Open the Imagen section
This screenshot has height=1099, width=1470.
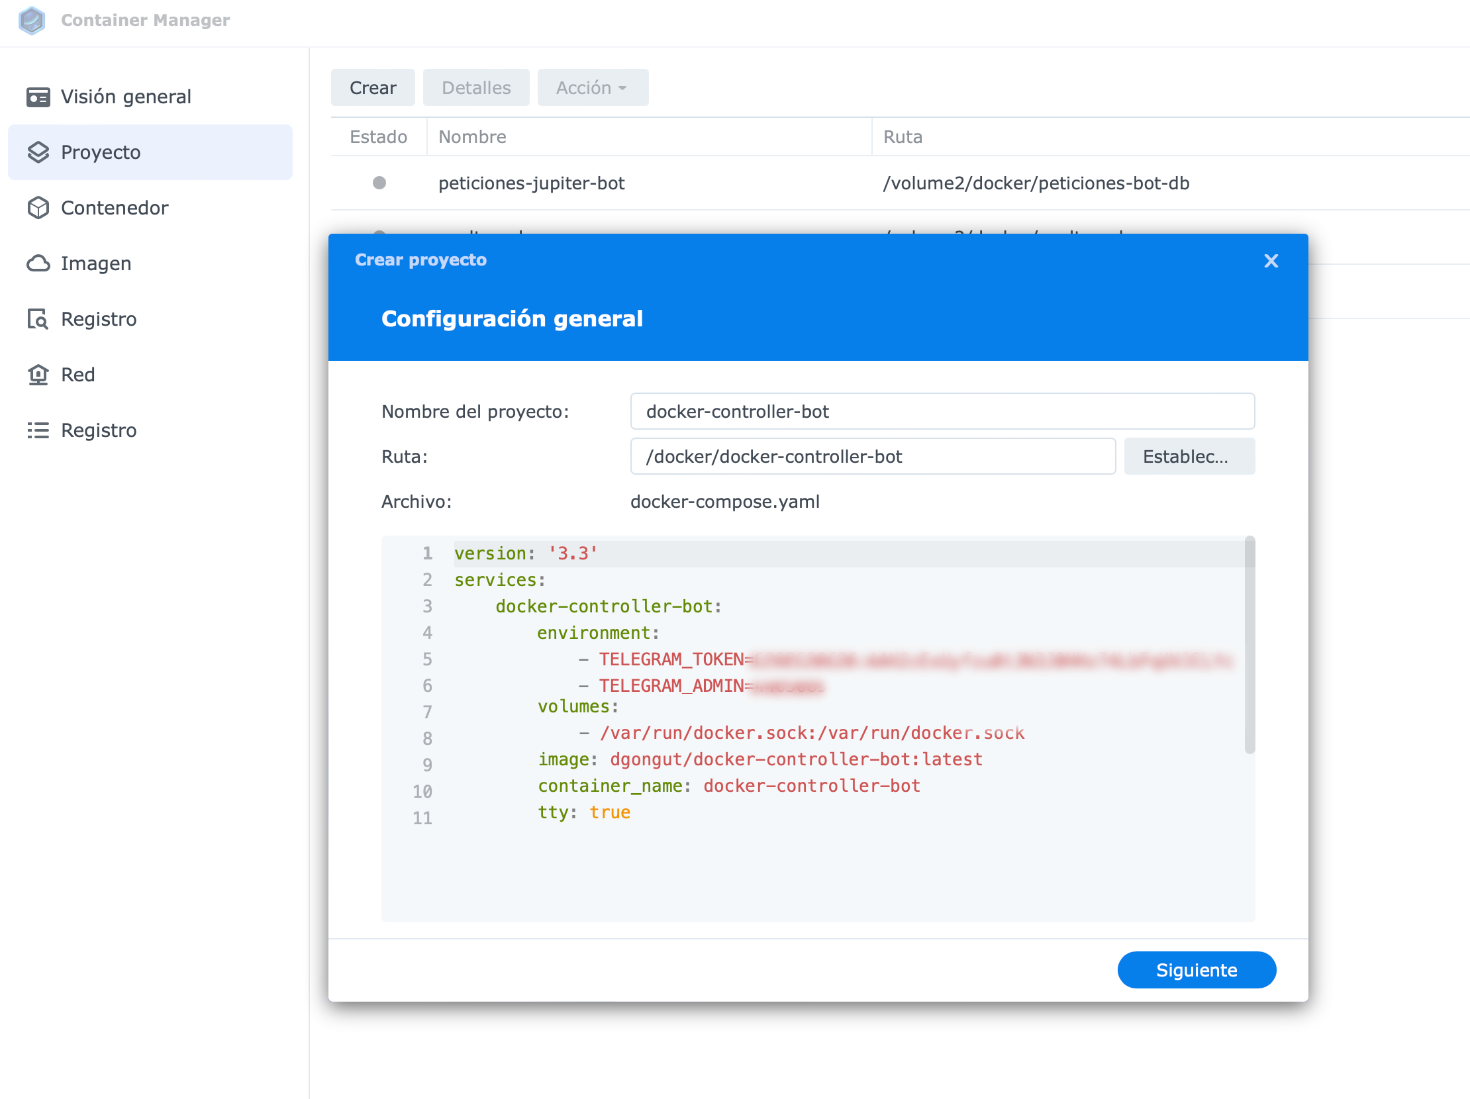coord(150,263)
